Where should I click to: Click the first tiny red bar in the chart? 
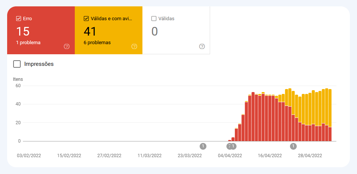pyautogui.click(x=230, y=140)
